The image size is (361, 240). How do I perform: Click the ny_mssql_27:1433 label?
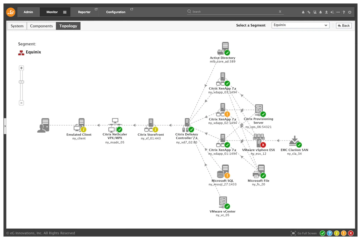[x=222, y=184]
